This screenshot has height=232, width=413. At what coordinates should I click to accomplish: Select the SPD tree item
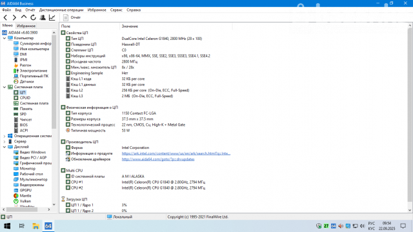(x=20, y=114)
